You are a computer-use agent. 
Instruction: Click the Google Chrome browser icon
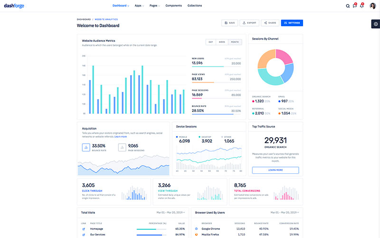tap(196, 229)
